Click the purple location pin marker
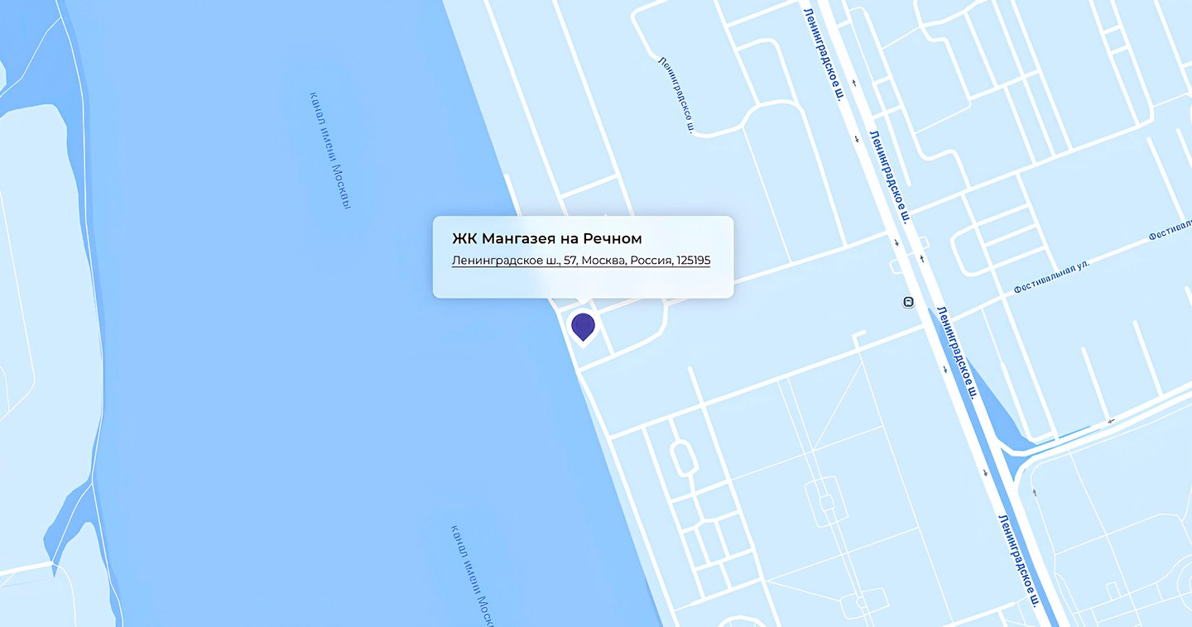The image size is (1192, 627). click(583, 327)
